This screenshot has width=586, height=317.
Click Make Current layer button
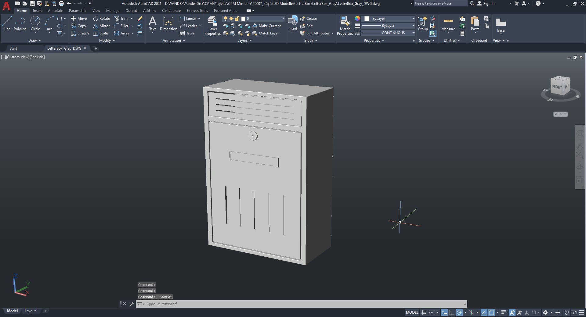click(267, 26)
